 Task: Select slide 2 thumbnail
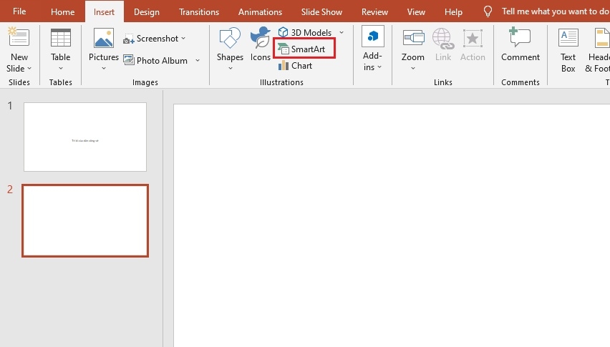click(x=85, y=220)
